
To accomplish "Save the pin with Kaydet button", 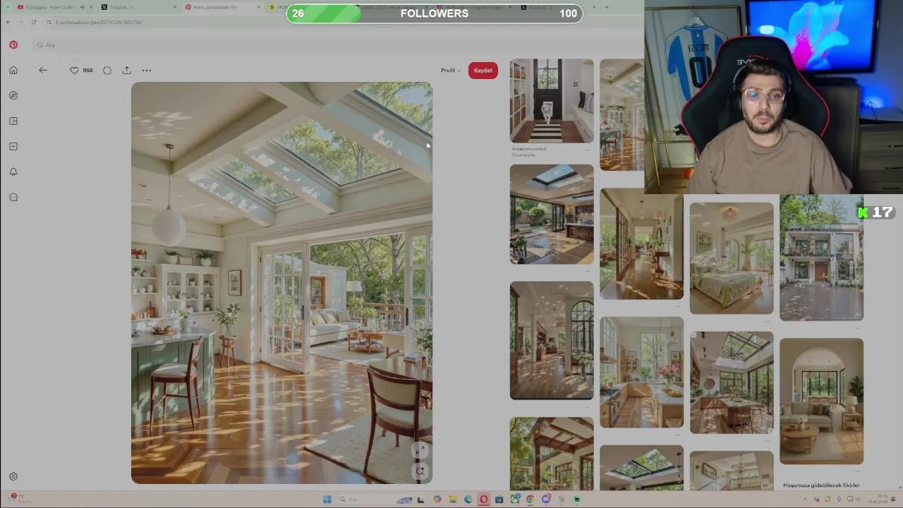I will (x=483, y=70).
